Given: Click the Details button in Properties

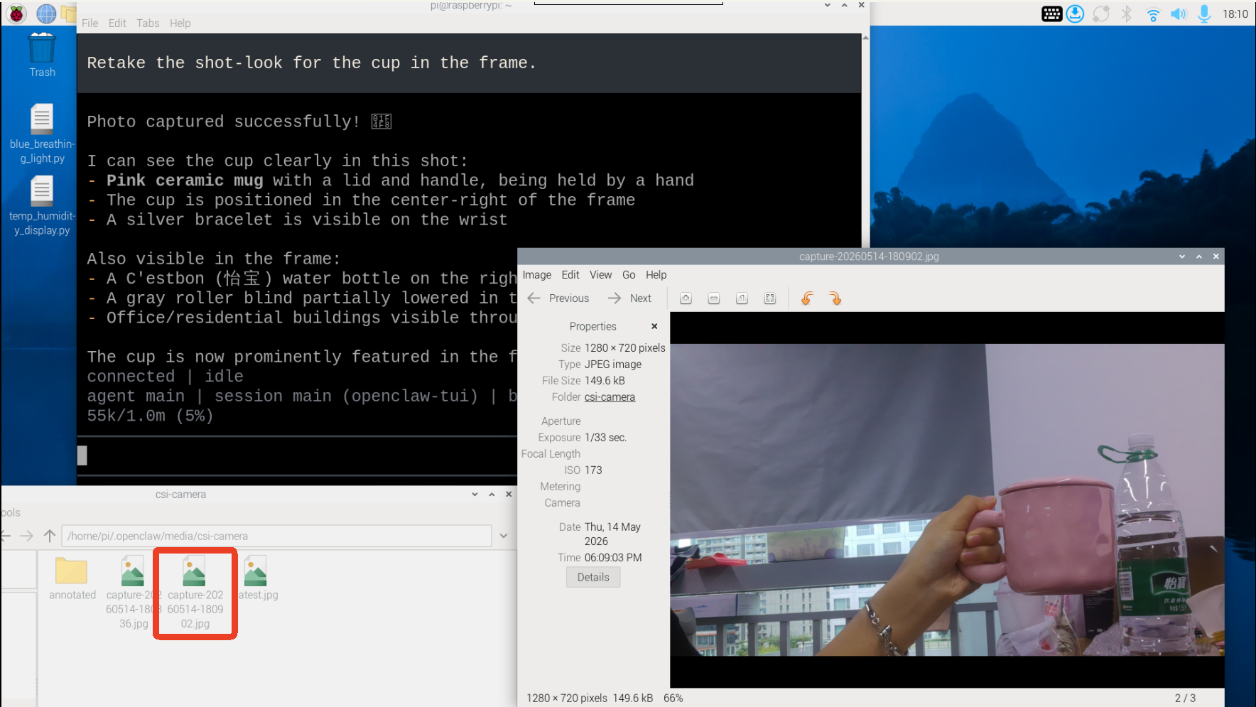Looking at the screenshot, I should tap(593, 577).
